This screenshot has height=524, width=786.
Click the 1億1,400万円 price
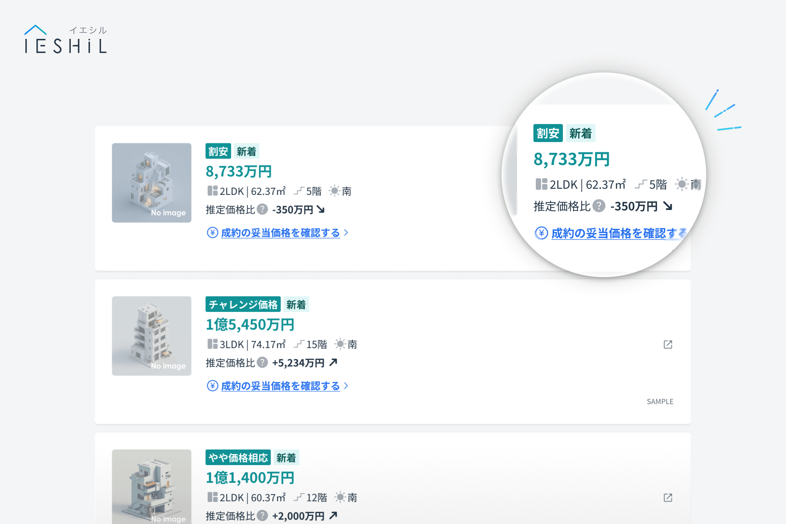250,477
